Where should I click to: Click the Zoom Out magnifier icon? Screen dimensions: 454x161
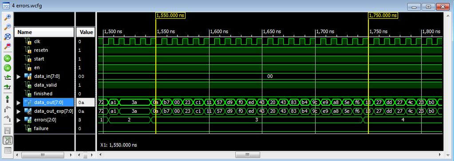[x=7, y=27]
